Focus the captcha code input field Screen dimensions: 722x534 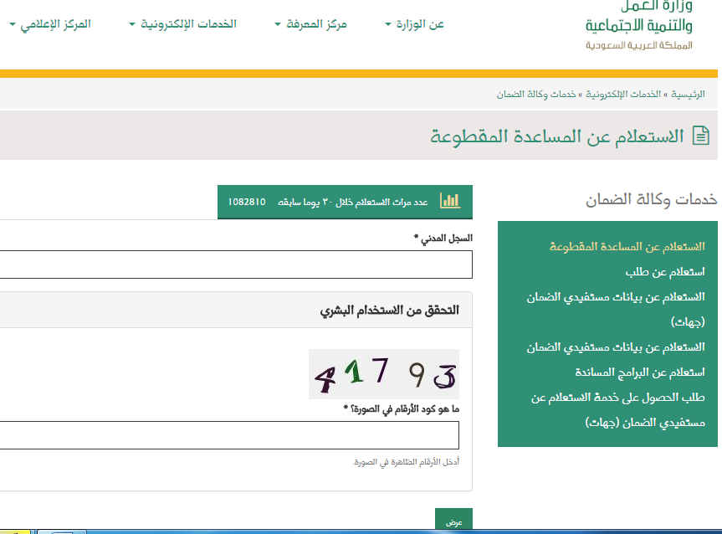tap(229, 435)
